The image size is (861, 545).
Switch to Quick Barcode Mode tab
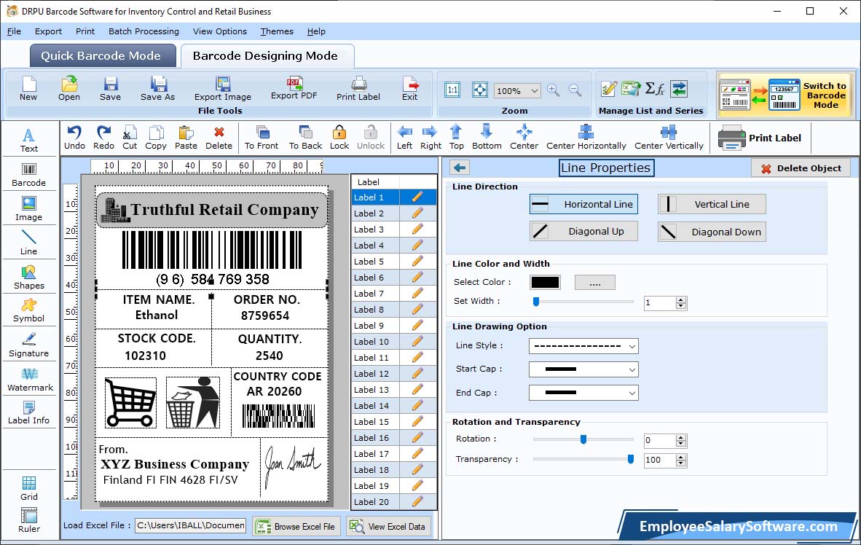coord(103,55)
